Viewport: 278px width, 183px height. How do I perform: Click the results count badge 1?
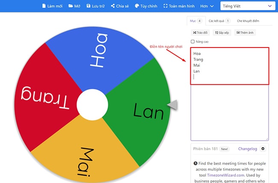[x=228, y=21]
